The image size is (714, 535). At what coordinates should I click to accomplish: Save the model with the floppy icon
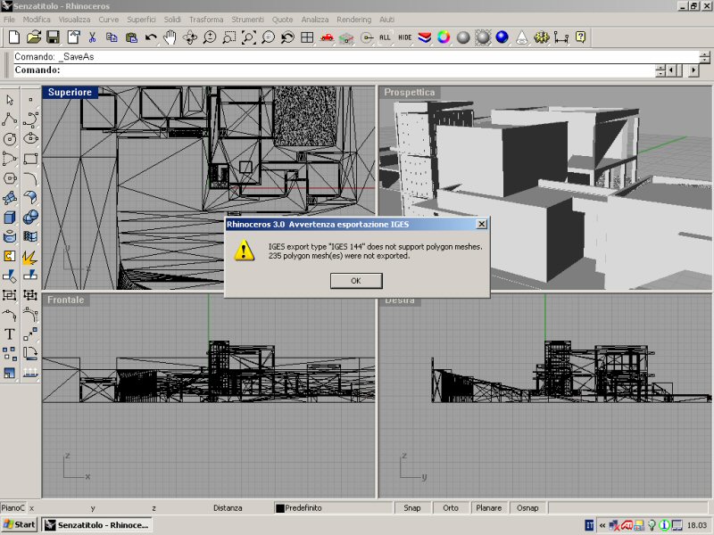54,37
